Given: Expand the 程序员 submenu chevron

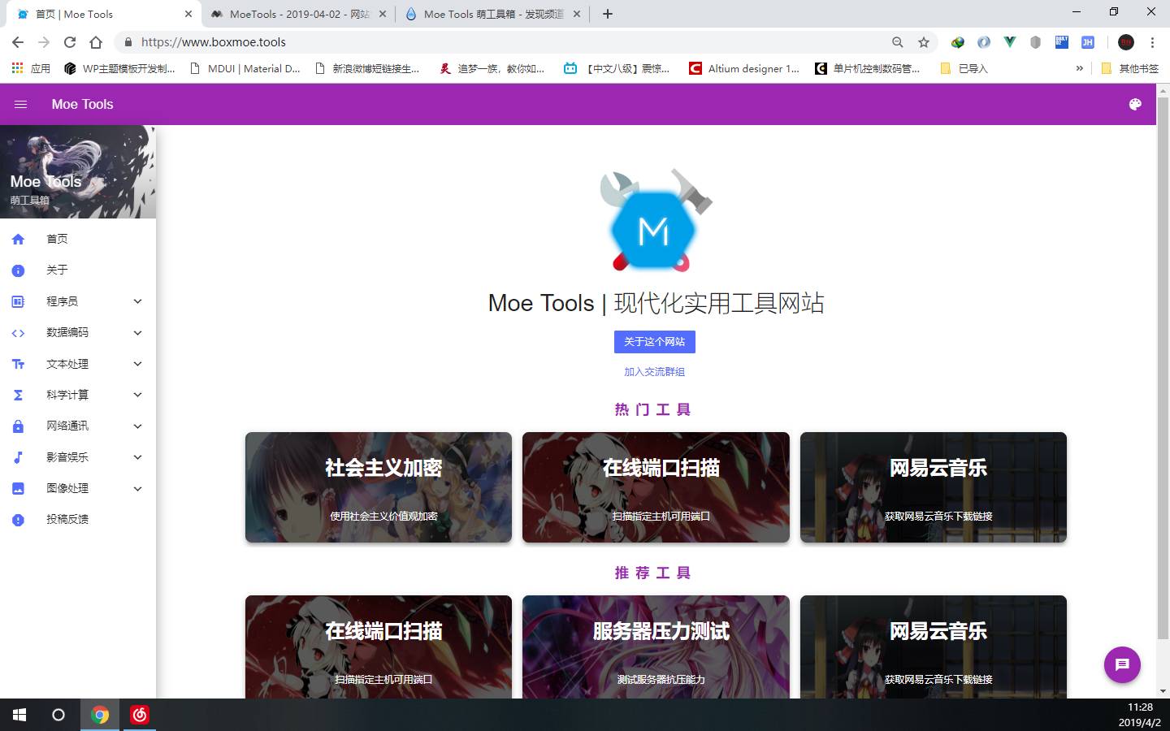Looking at the screenshot, I should pyautogui.click(x=137, y=301).
